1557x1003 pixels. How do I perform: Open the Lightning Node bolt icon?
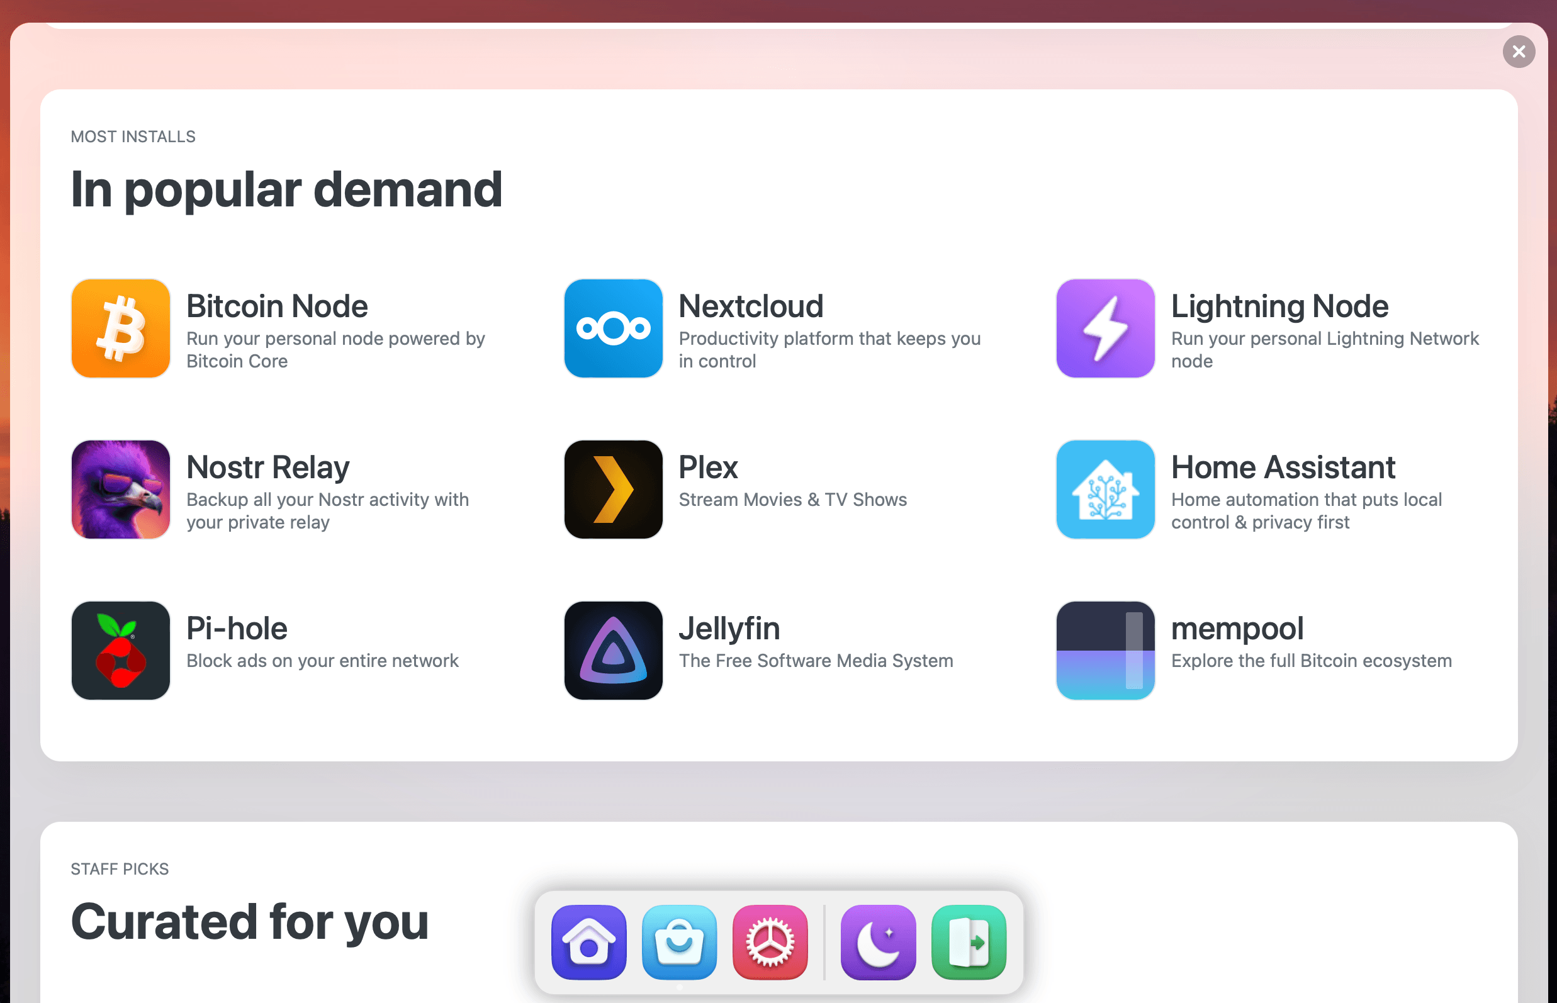pyautogui.click(x=1106, y=328)
